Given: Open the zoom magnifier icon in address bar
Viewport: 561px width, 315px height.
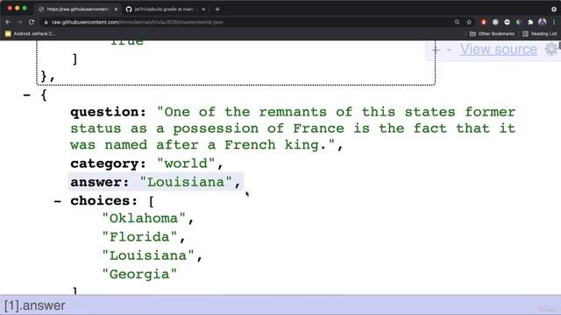Looking at the screenshot, I should click(x=458, y=22).
